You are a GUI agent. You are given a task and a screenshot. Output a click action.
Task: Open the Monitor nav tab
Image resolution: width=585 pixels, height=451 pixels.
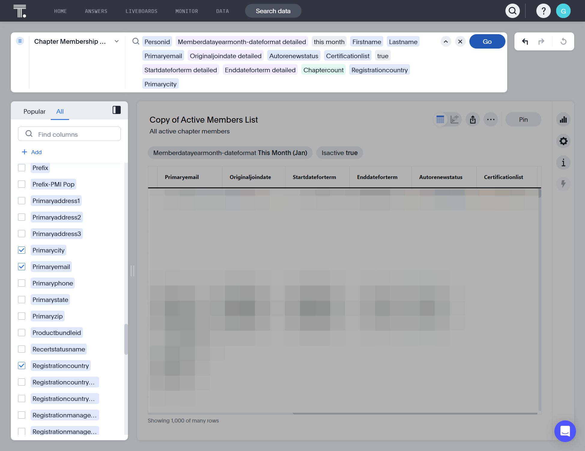[x=187, y=11]
